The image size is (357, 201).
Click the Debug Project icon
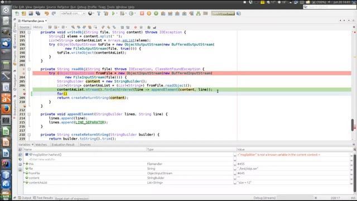click(x=122, y=13)
